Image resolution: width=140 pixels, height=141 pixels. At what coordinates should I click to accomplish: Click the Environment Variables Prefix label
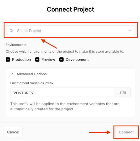coord(32,83)
